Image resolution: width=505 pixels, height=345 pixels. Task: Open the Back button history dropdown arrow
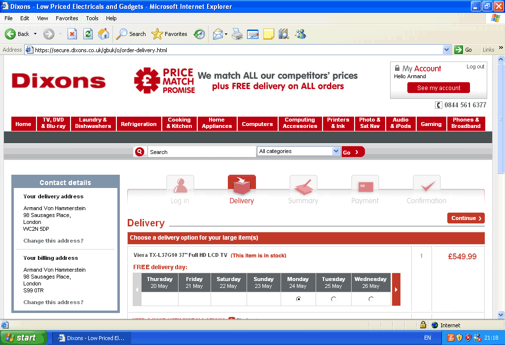(35, 34)
